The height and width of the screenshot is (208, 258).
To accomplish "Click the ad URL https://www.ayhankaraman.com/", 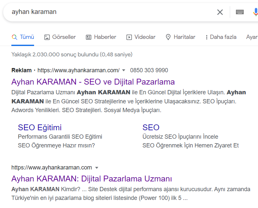I will (79, 70).
